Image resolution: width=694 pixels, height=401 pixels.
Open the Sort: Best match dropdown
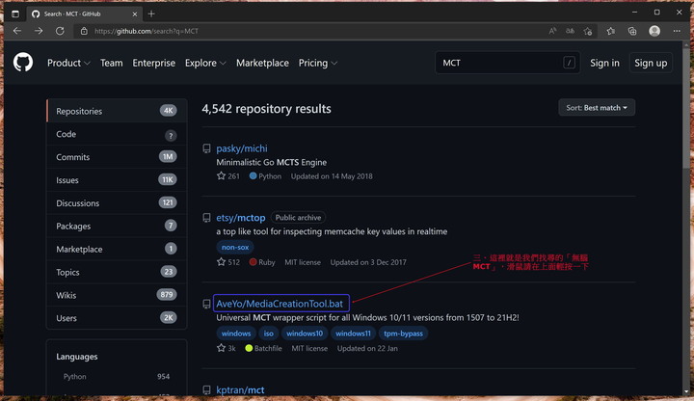597,108
